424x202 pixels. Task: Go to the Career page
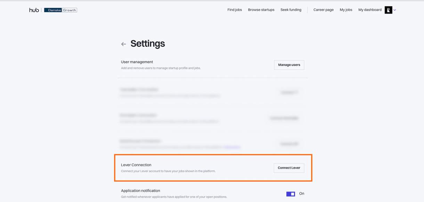tap(323, 10)
